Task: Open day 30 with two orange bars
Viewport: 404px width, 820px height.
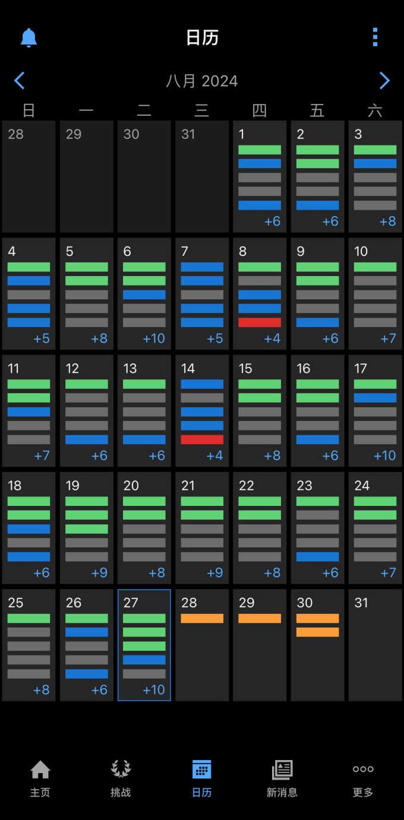Action: click(x=318, y=645)
